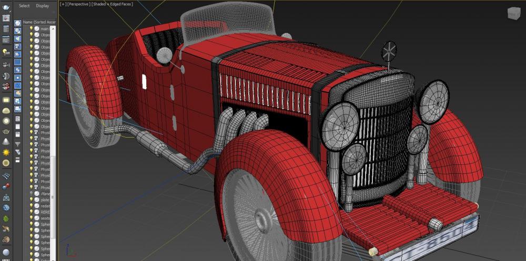Viewport: 526px width, 261px height.
Task: Select the 'redat' row in object list
Action: (39, 206)
